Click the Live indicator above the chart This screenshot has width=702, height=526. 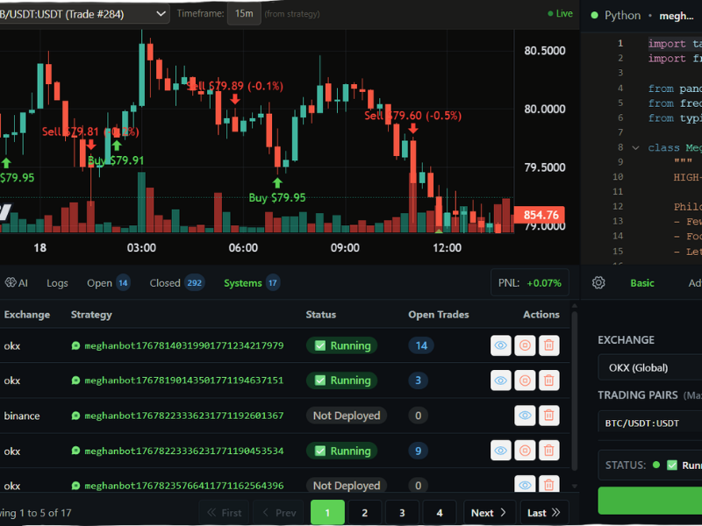559,14
